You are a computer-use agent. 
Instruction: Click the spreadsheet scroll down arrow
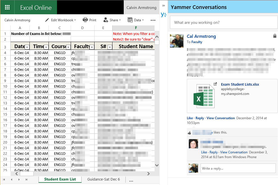point(157,165)
